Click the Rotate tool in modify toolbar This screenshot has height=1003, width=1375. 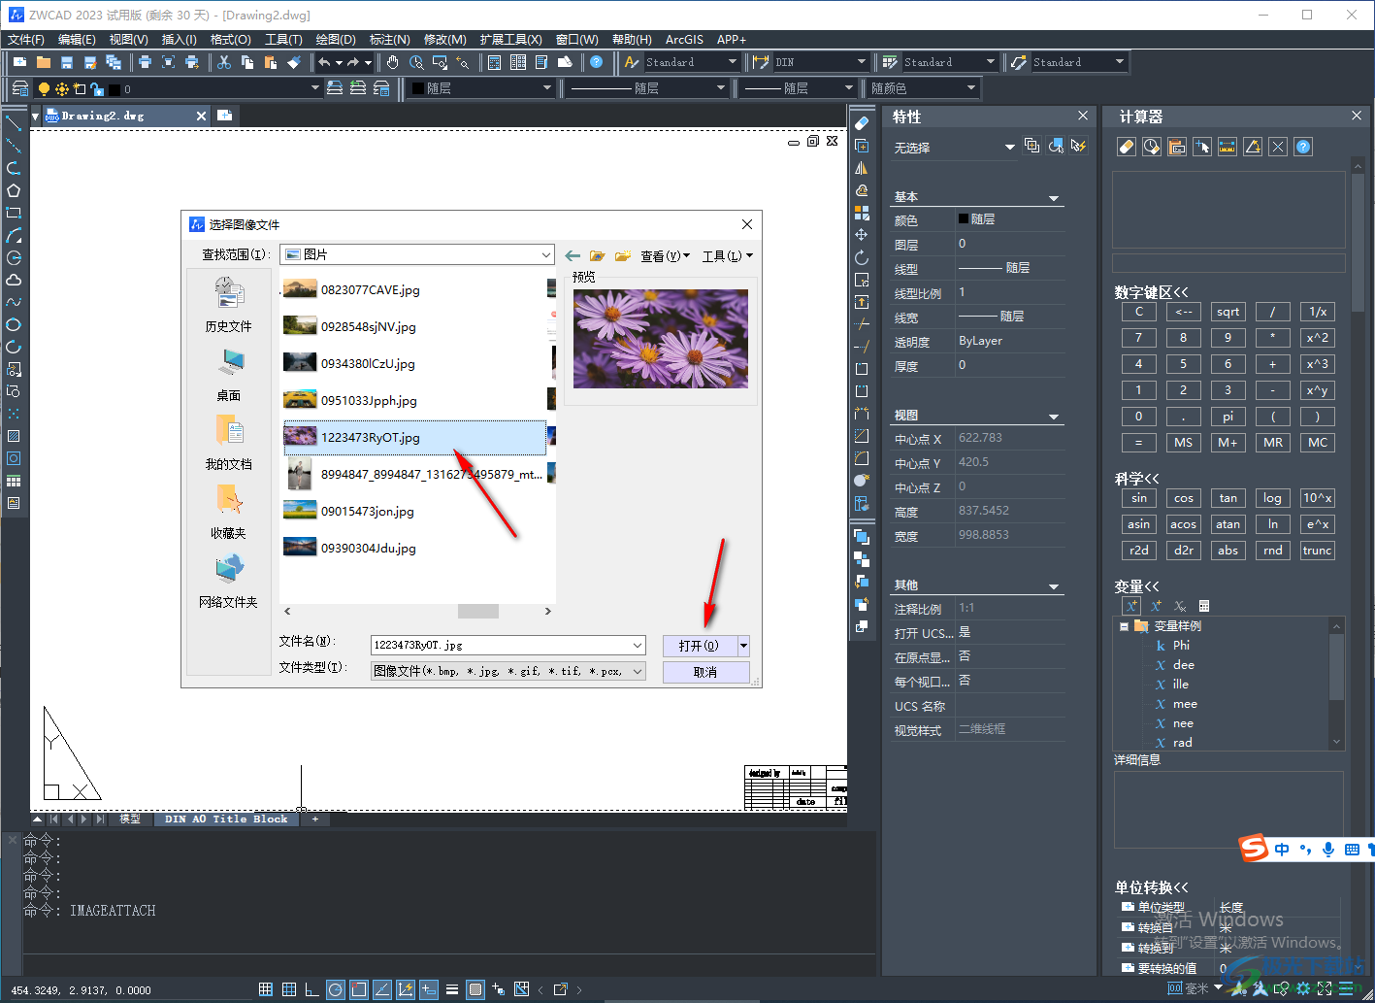point(861,257)
